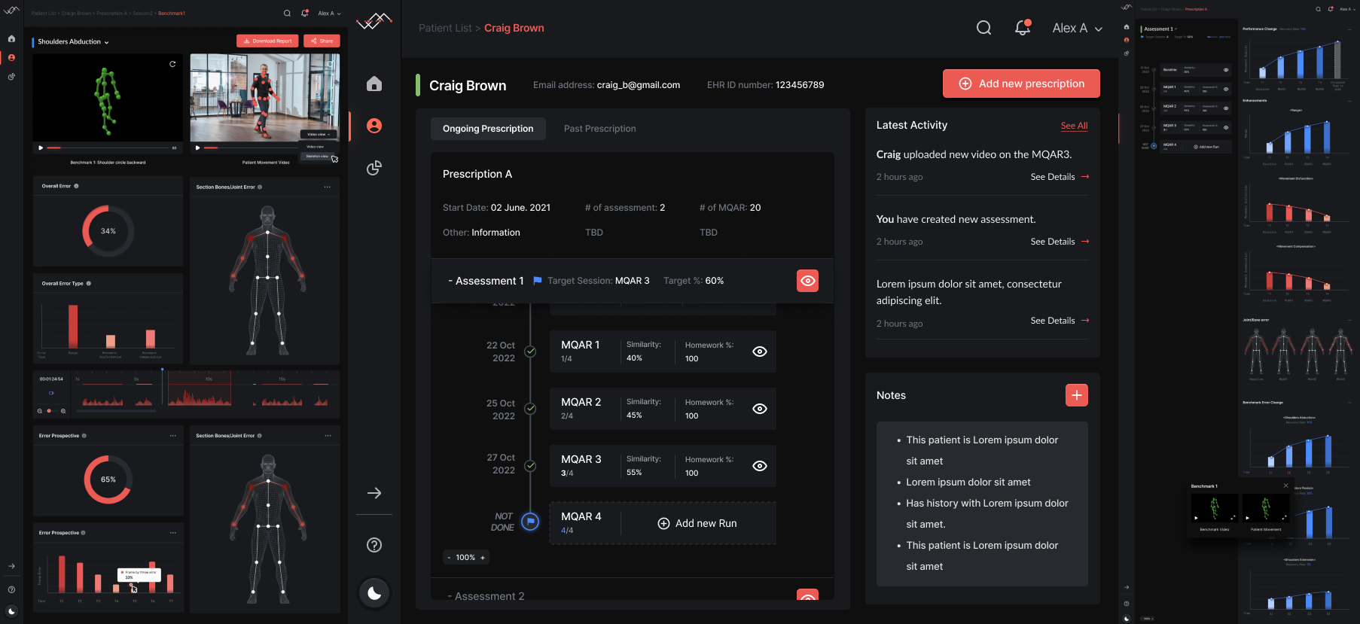Toggle Baseline row visibility in the right panel

coord(1226,70)
